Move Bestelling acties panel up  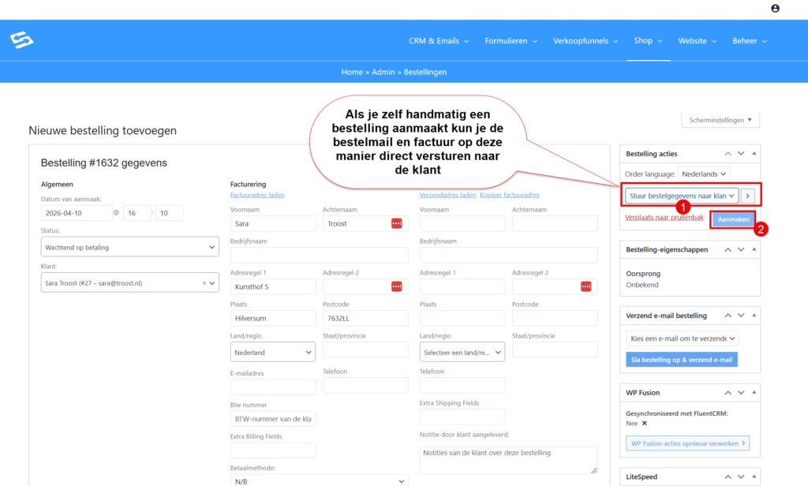click(729, 154)
